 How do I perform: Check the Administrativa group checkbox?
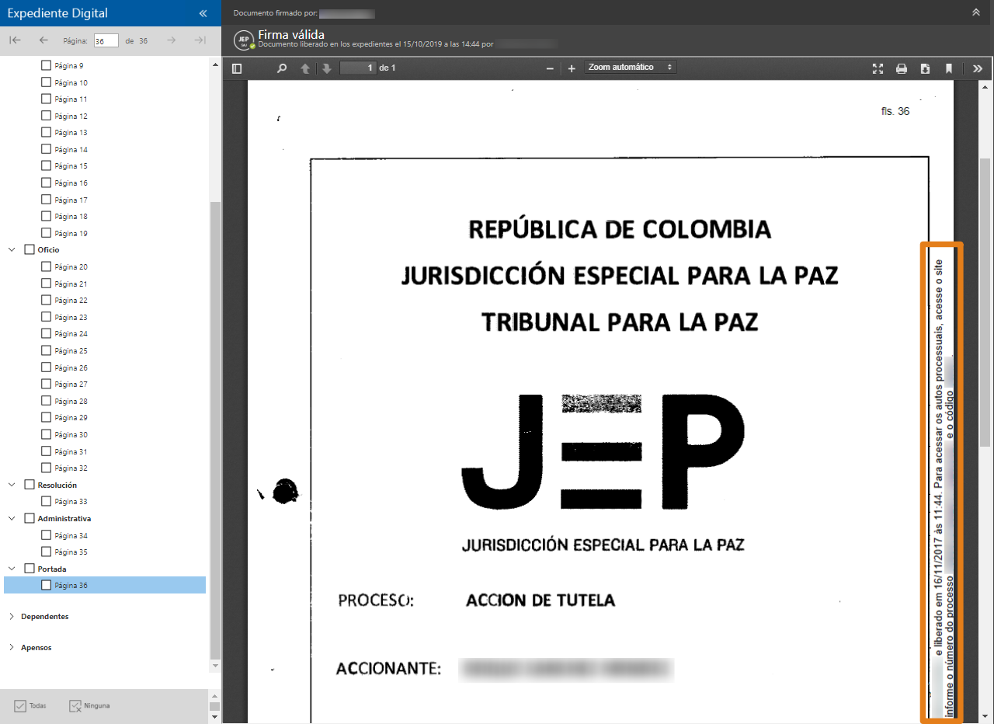pos(30,518)
